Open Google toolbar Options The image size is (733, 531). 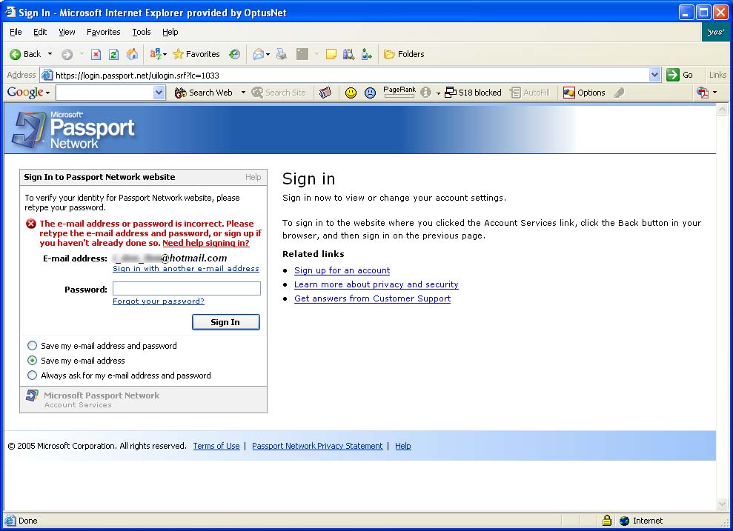[x=584, y=93]
